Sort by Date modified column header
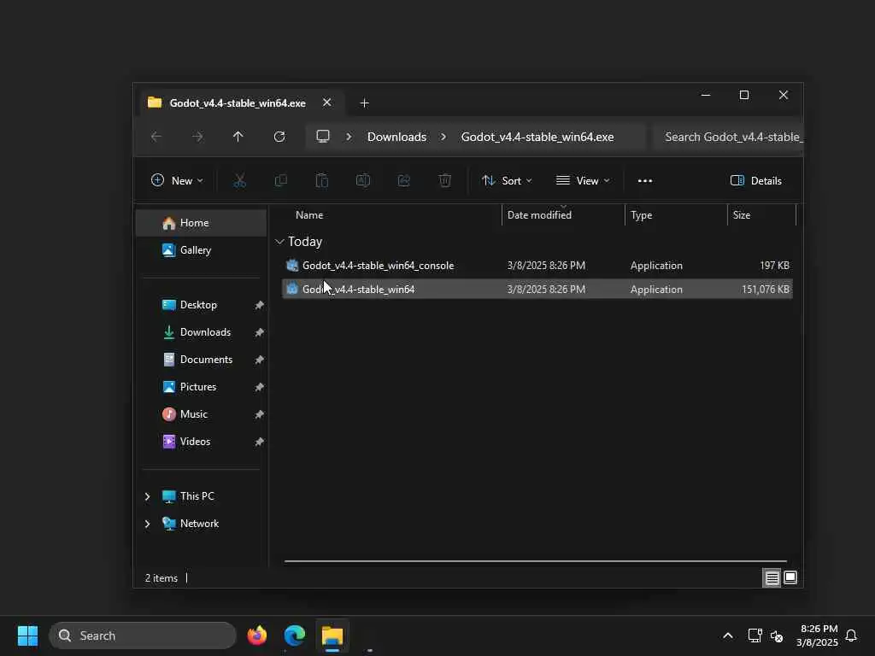This screenshot has width=875, height=656. (x=539, y=214)
